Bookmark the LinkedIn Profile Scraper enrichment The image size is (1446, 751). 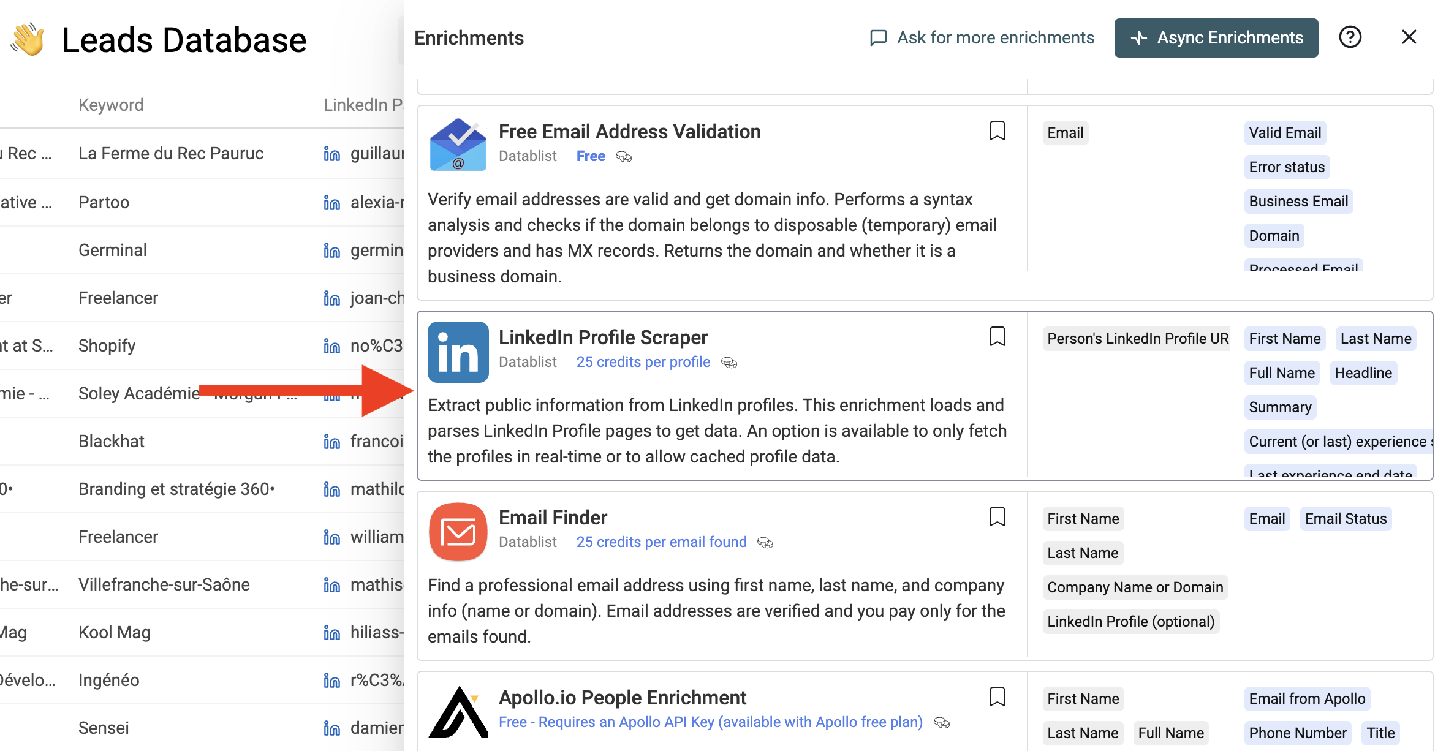pyautogui.click(x=997, y=337)
